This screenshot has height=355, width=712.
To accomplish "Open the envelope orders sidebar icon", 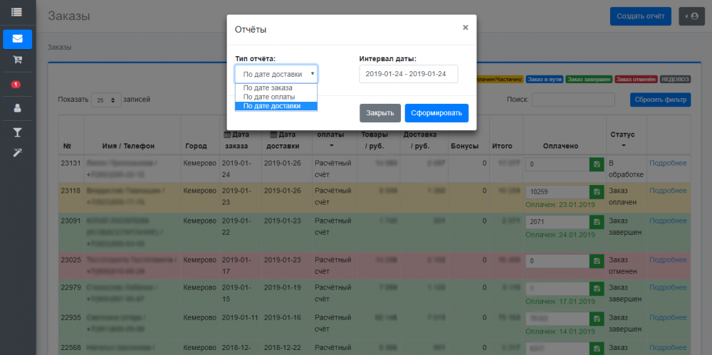I will (17, 39).
